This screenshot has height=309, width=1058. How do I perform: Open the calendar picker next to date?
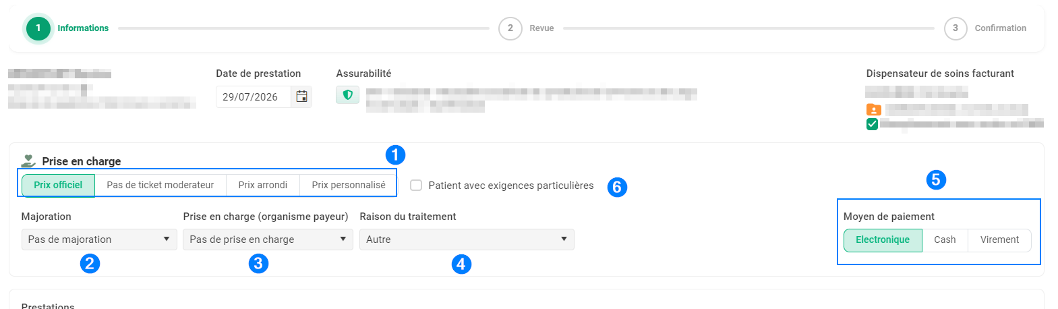301,96
